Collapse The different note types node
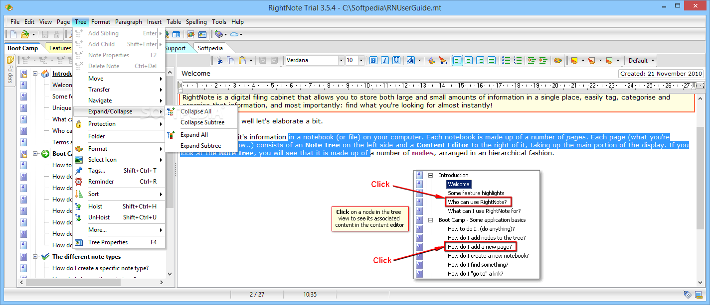The image size is (710, 305). [35, 257]
